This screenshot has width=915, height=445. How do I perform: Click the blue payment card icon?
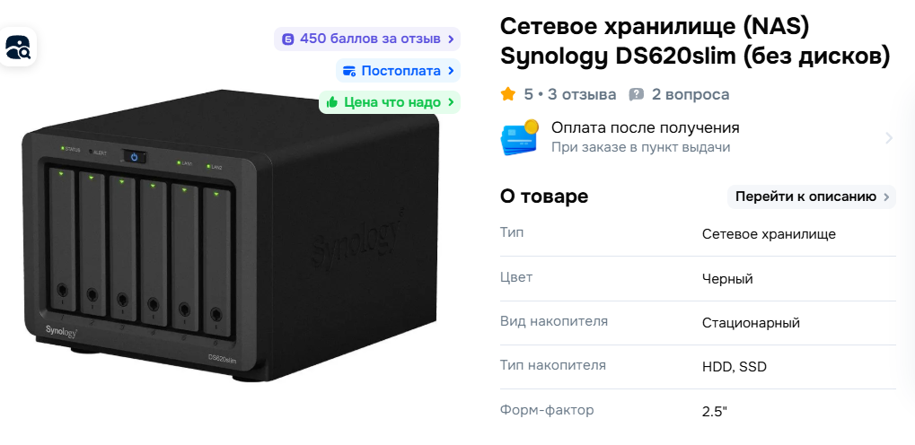click(x=519, y=137)
